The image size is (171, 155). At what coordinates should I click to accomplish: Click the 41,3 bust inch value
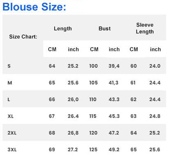(113, 83)
